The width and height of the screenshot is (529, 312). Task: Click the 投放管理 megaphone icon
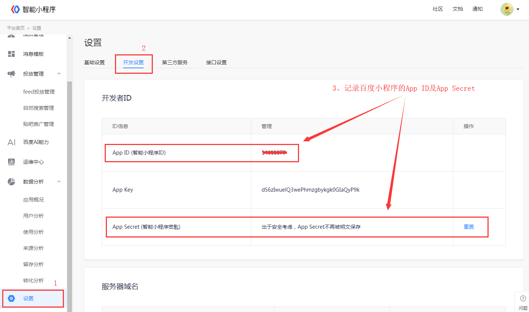pyautogui.click(x=11, y=74)
